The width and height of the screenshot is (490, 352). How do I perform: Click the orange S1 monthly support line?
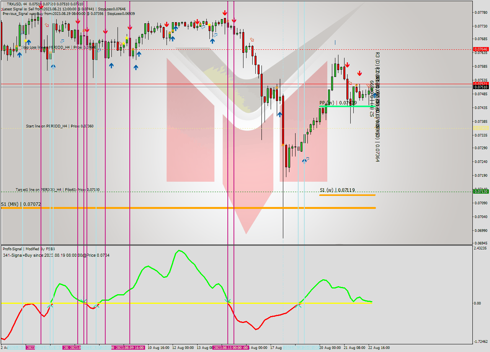click(x=153, y=207)
